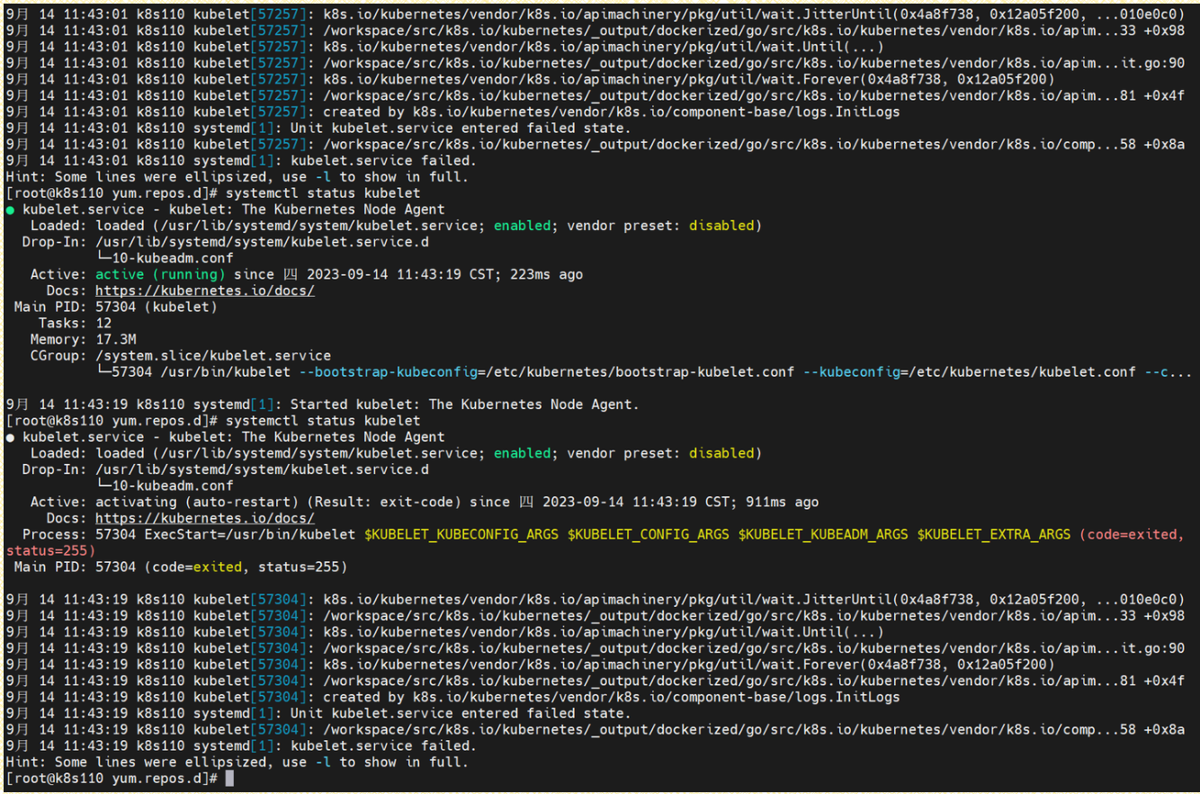Click the '223ms ago' timestamp
This screenshot has width=1200, height=794.
[546, 274]
